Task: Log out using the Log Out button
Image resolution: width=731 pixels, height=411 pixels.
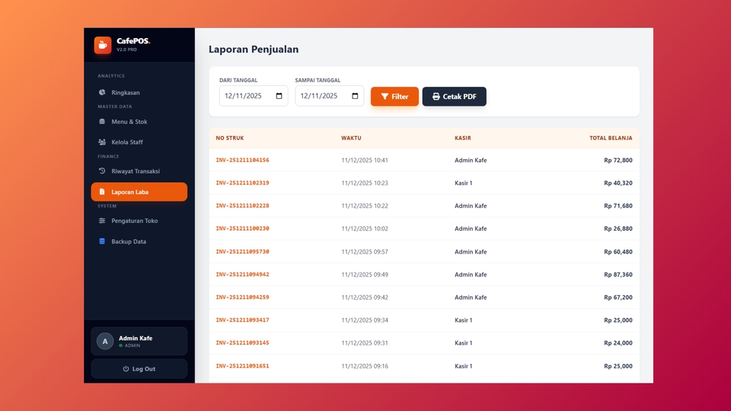Action: [x=139, y=369]
